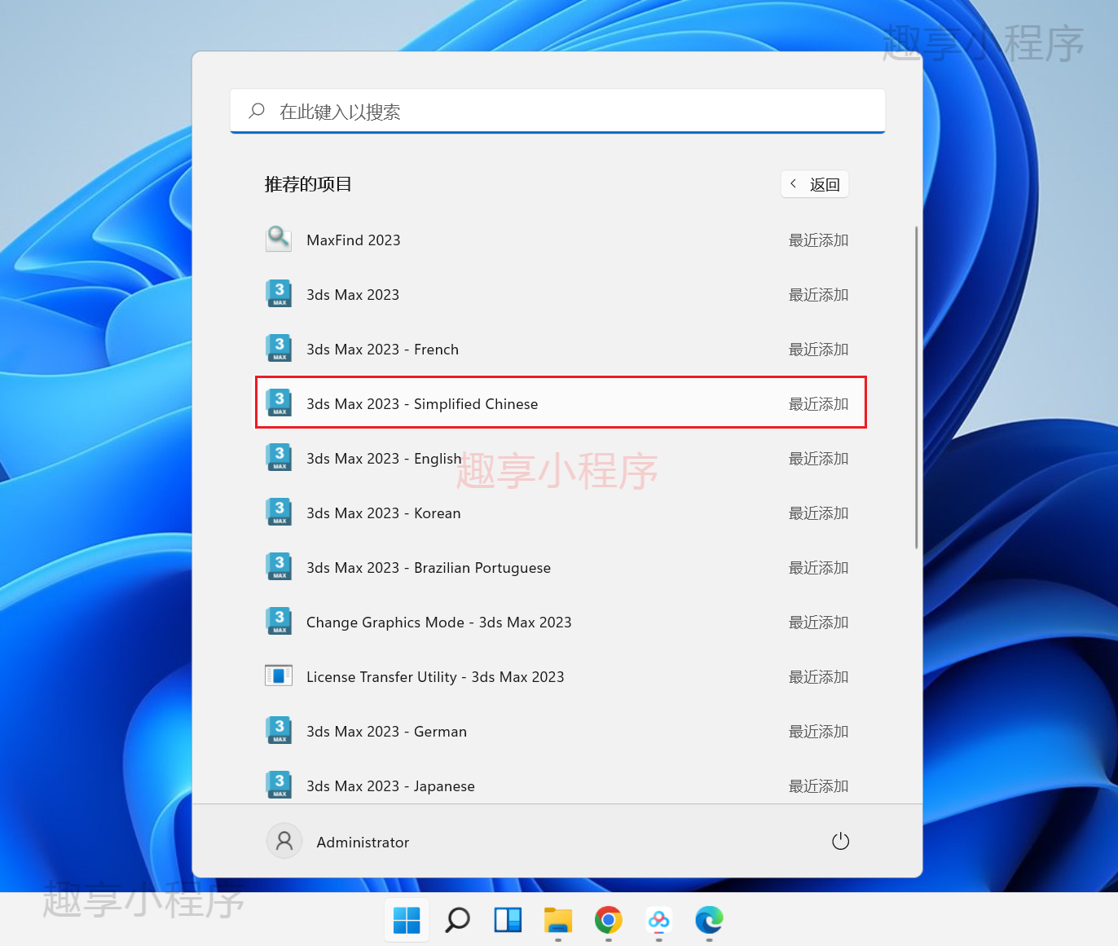Click 最近添加 beside 3ds Max 2023 - German

[818, 731]
